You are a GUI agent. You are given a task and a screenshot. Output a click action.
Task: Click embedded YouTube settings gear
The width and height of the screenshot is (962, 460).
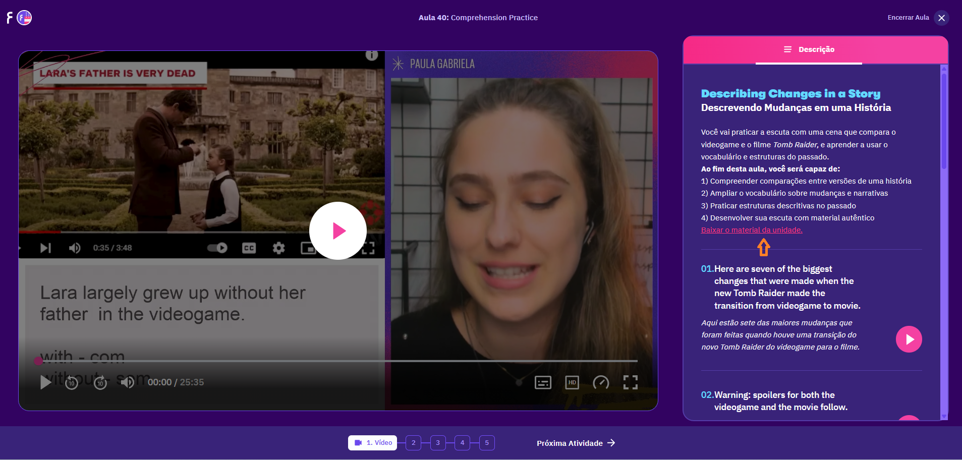click(x=278, y=248)
